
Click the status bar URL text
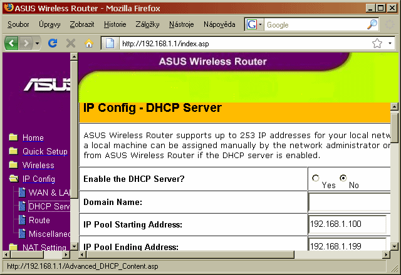click(x=83, y=266)
